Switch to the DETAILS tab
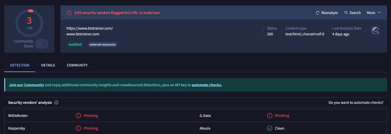The image size is (391, 134). pos(48,65)
